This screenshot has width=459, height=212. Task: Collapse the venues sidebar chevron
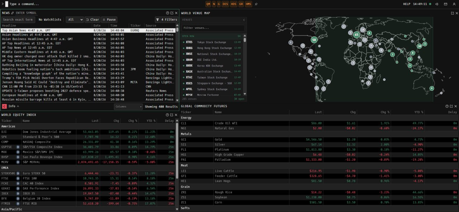pyautogui.click(x=244, y=20)
